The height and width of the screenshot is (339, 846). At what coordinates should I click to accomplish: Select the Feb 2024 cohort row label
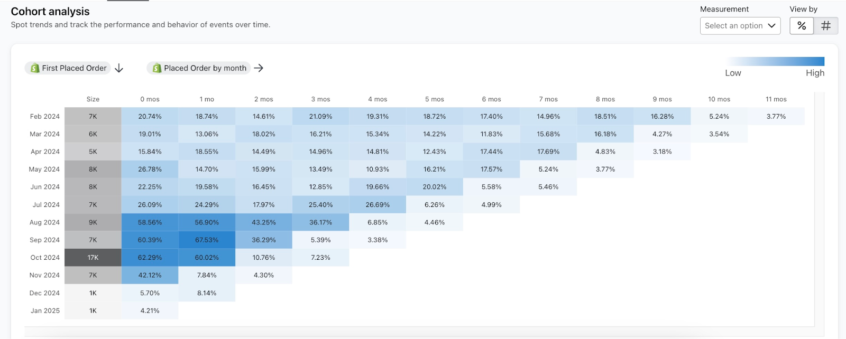45,116
